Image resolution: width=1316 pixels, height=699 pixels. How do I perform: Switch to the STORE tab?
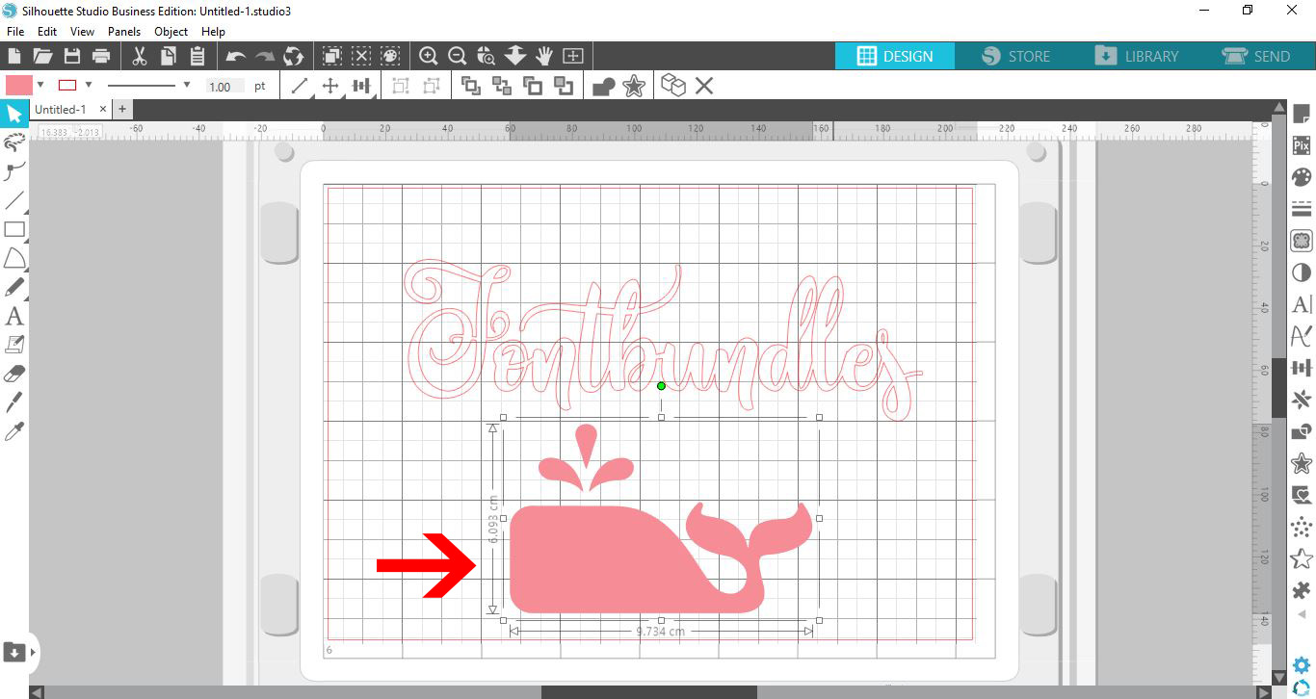point(1015,56)
